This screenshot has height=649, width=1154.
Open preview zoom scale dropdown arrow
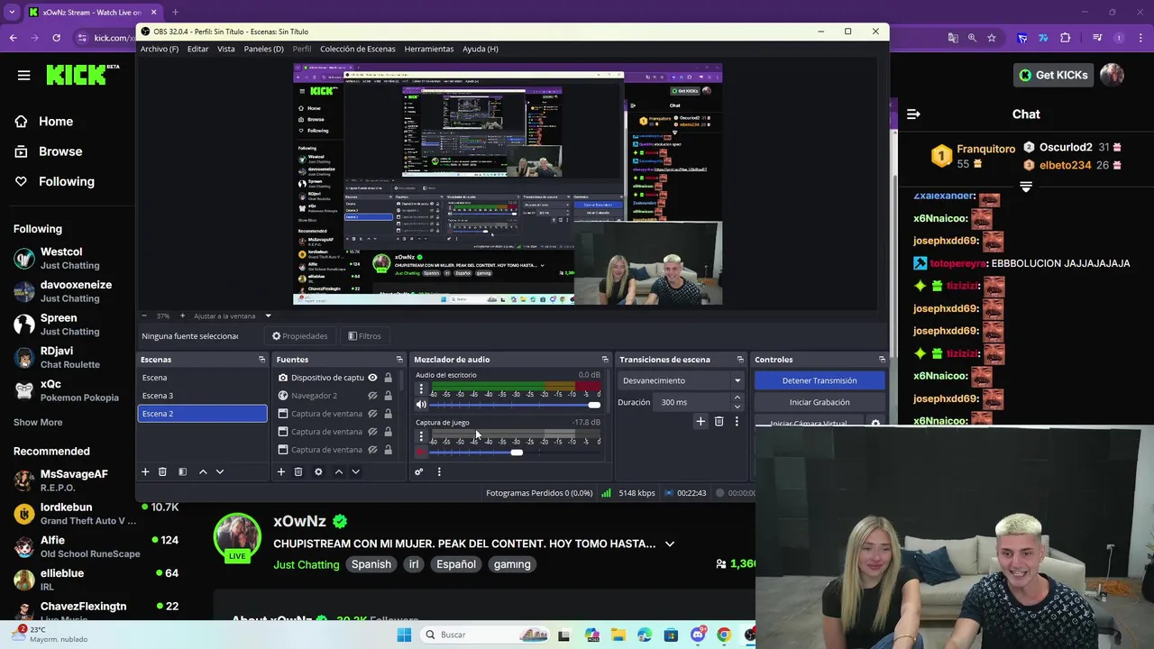pos(268,316)
